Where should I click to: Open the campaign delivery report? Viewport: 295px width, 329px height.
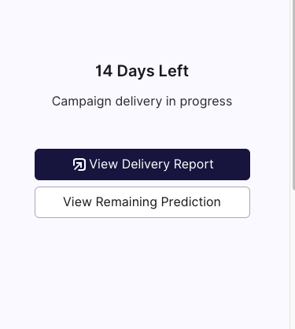142,164
